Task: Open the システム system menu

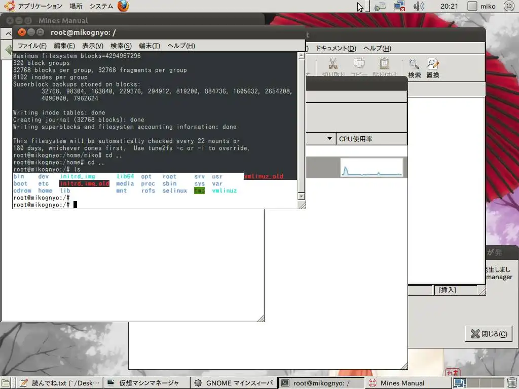Action: (x=101, y=6)
